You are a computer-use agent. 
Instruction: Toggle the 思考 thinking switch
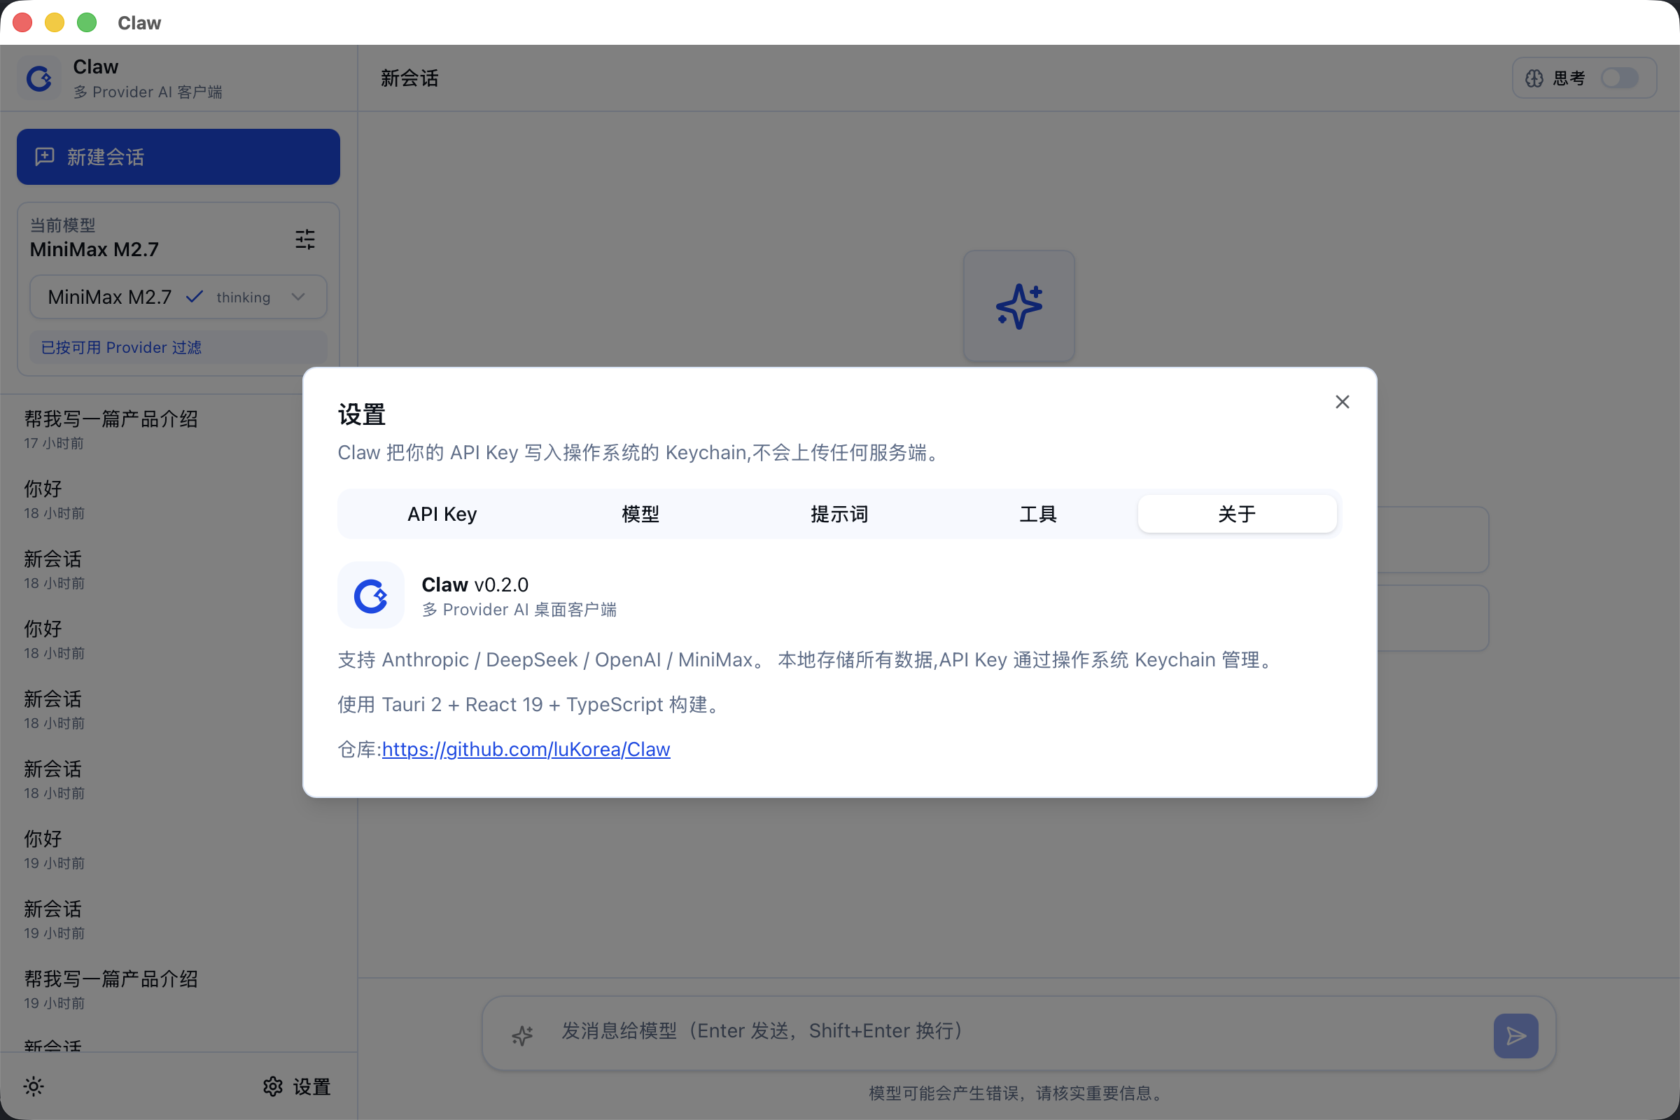tap(1618, 77)
